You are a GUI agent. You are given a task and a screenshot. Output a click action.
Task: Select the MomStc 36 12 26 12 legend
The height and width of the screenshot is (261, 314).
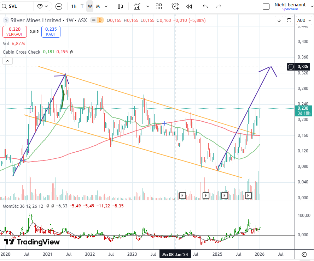(23, 206)
